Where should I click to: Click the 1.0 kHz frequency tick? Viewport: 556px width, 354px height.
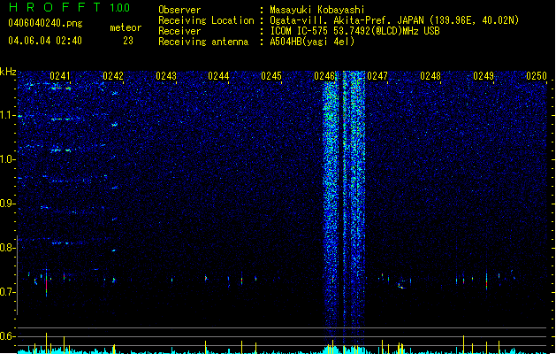tap(8, 159)
